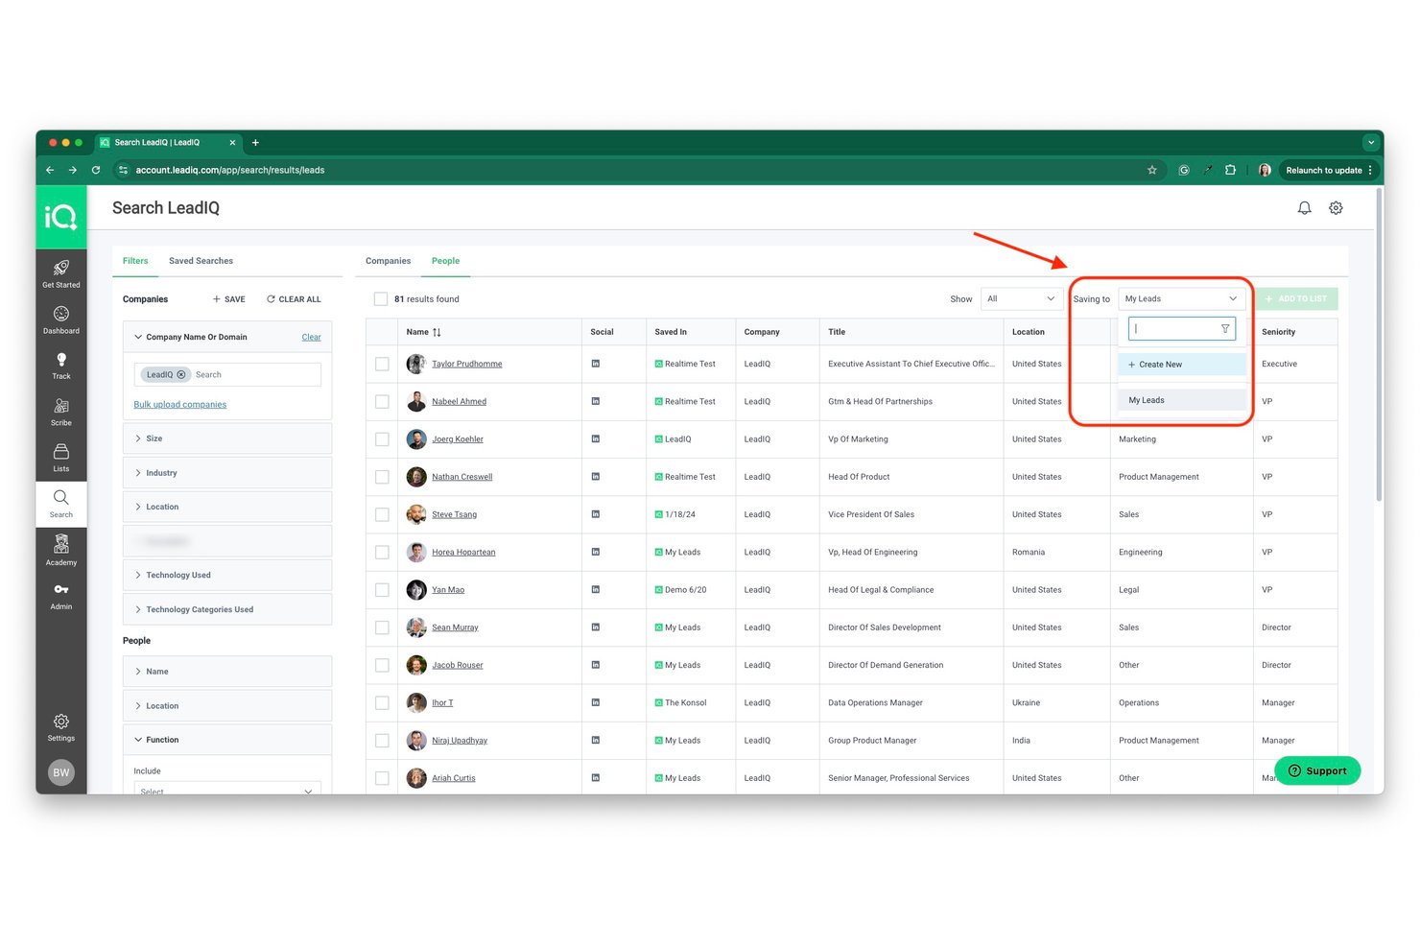
Task: Open settings gear in page header
Action: tap(1336, 207)
